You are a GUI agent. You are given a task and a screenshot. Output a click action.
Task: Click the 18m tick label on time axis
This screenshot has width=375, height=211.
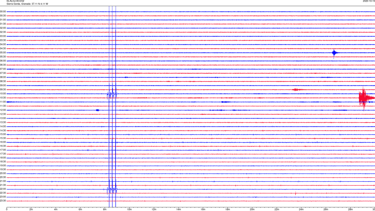coord(227,209)
